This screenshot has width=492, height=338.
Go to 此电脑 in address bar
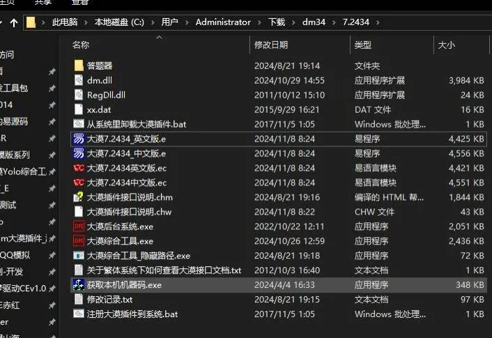coord(65,22)
